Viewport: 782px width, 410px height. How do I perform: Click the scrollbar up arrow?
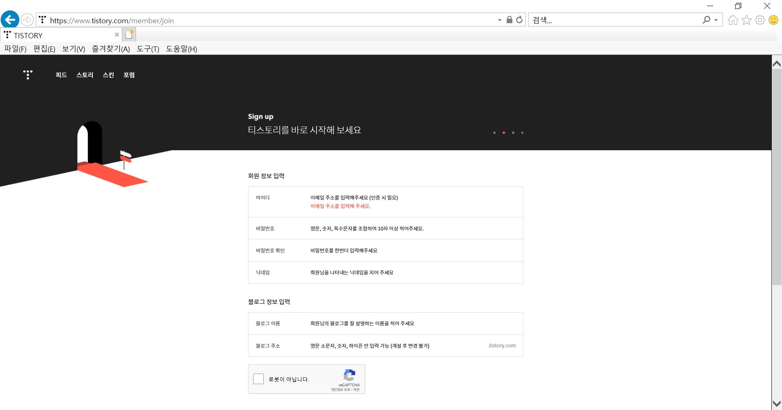tap(777, 64)
